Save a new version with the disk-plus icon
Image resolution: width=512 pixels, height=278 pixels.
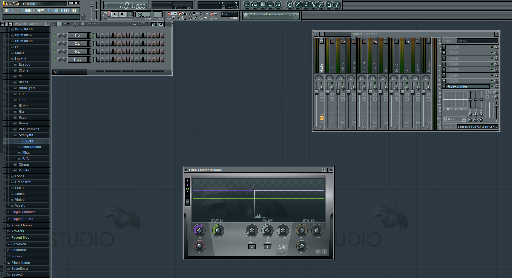click(x=298, y=5)
